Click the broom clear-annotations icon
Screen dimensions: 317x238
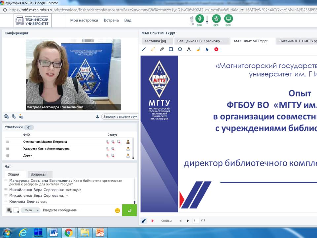(x=198, y=49)
